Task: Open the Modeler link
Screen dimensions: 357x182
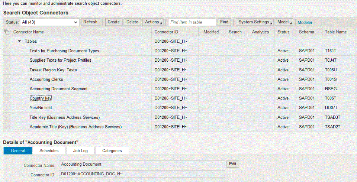Action: pyautogui.click(x=305, y=23)
